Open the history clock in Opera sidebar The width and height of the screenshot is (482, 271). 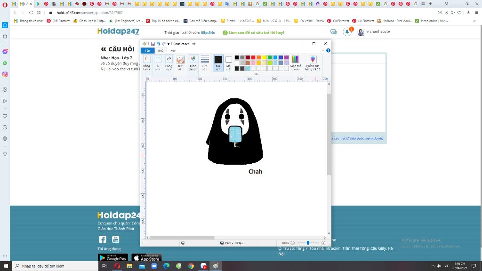tap(5, 127)
